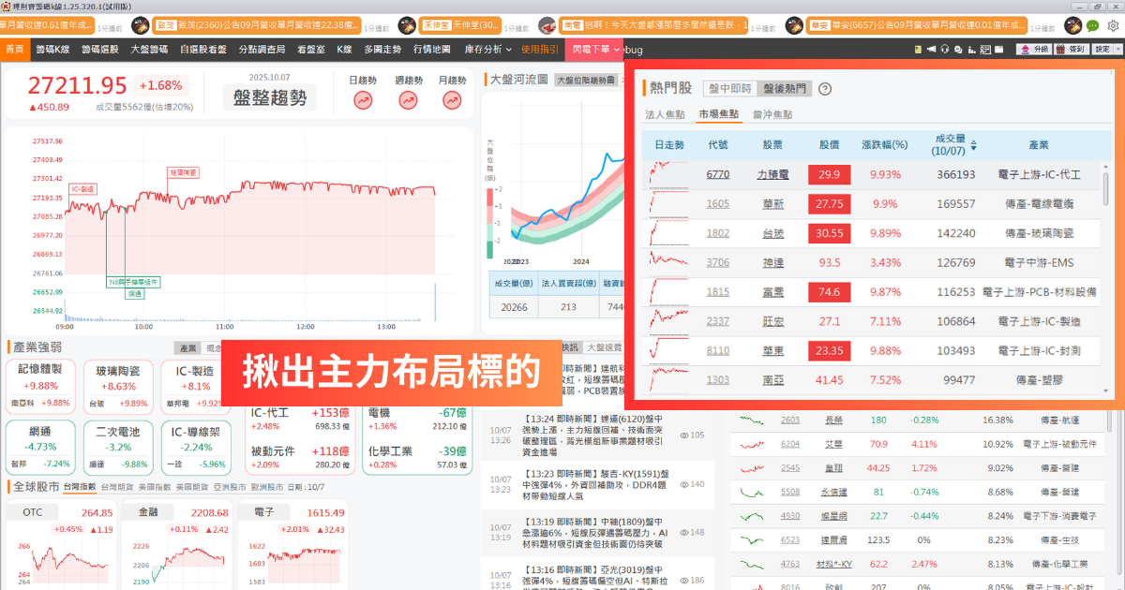Click the headphone support icon in toolbar
This screenshot has width=1125, height=590.
click(946, 49)
